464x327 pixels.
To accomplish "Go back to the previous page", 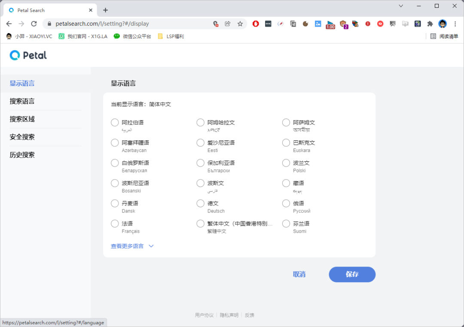I will [x=9, y=24].
